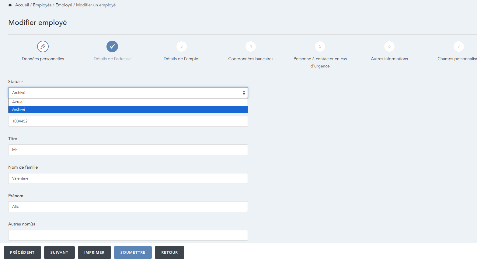Open Employés breadcrumb link
Screen dimensions: 477x261
coord(42,5)
